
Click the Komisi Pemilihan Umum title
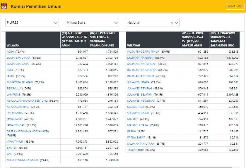click(36, 6)
